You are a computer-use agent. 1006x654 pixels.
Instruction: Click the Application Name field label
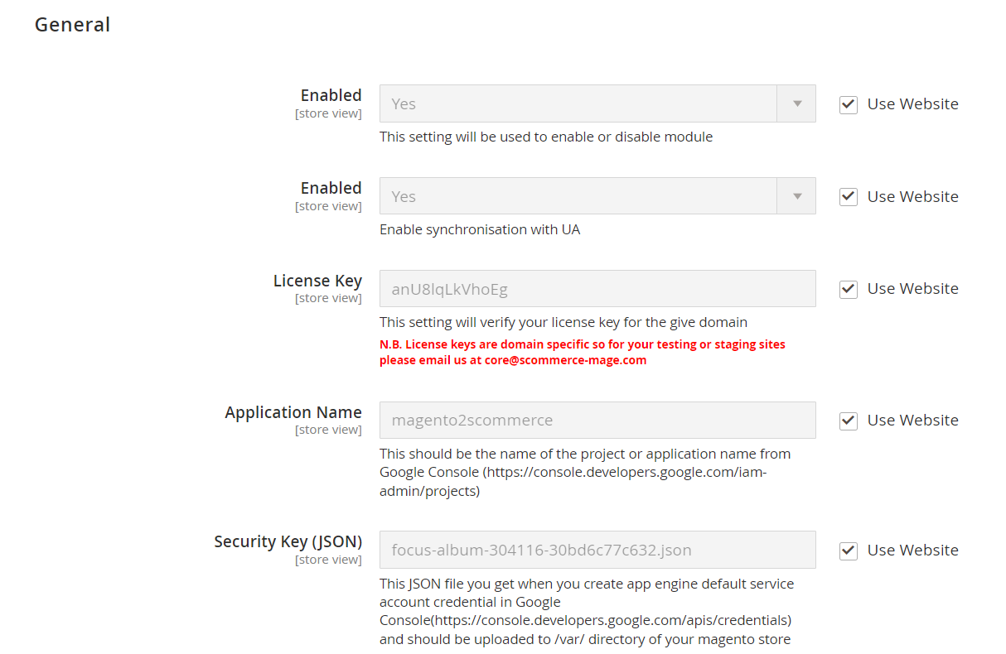[293, 412]
